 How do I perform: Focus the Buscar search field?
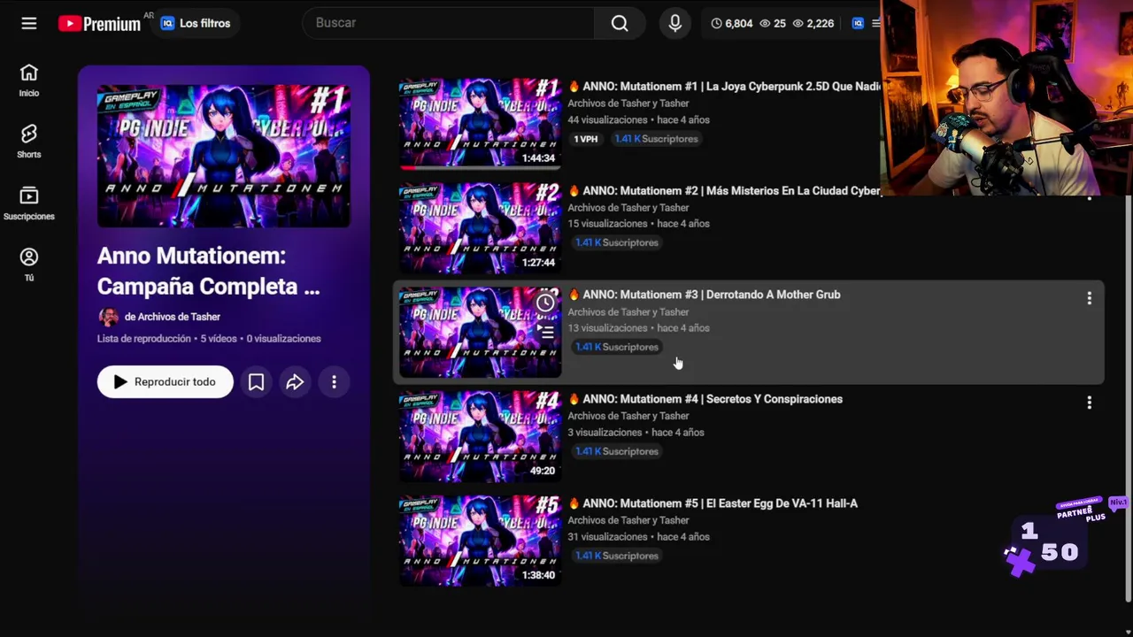(x=448, y=23)
